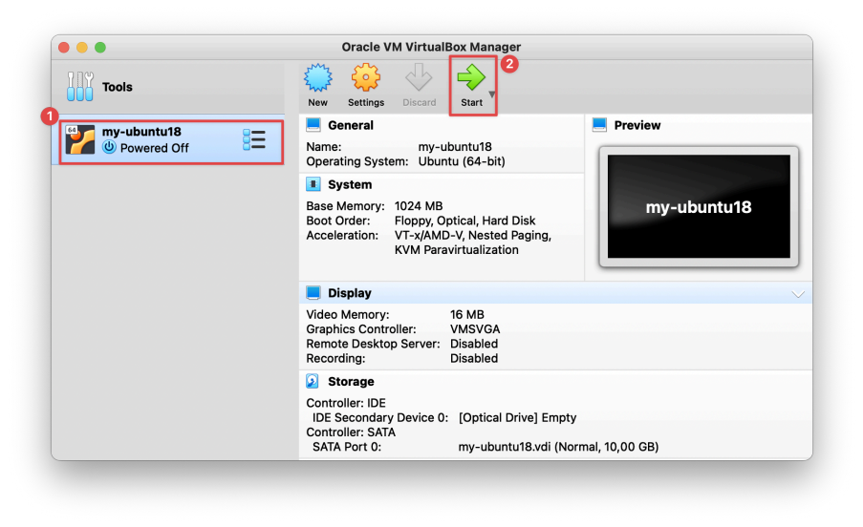Click the Graphics Controller value VMSVGA
The height and width of the screenshot is (527, 863).
click(x=475, y=329)
